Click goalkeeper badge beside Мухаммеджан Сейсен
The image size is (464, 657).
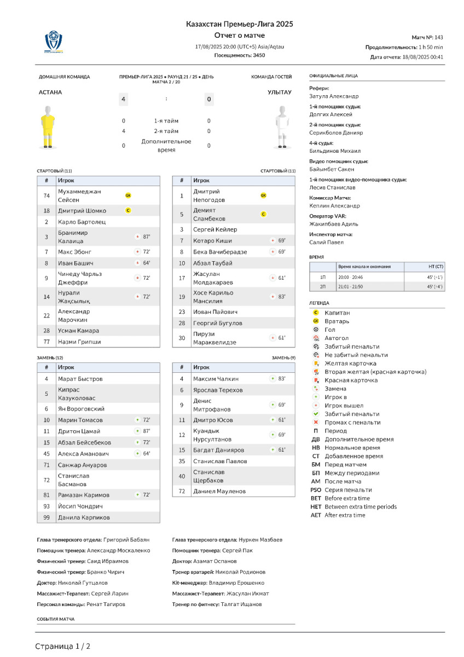128,195
